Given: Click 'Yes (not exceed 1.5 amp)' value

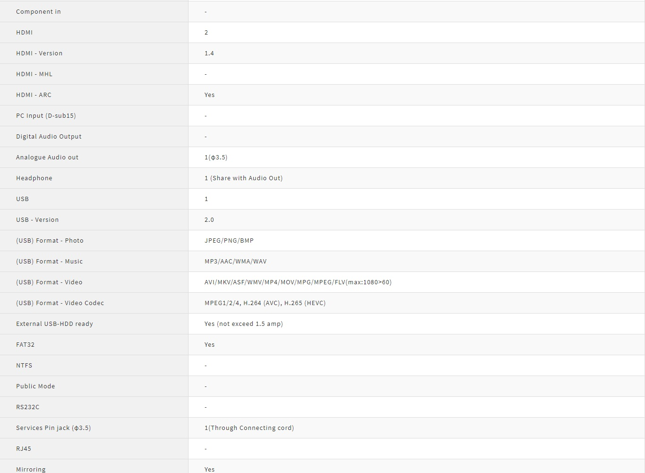Looking at the screenshot, I should coord(243,324).
